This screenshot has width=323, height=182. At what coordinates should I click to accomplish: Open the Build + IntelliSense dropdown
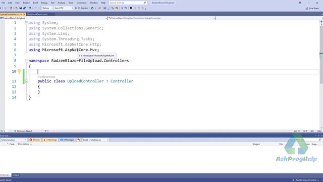(95, 140)
